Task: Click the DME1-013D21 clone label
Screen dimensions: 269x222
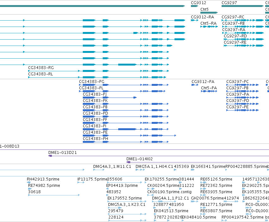Action: pyautogui.click(x=63, y=153)
